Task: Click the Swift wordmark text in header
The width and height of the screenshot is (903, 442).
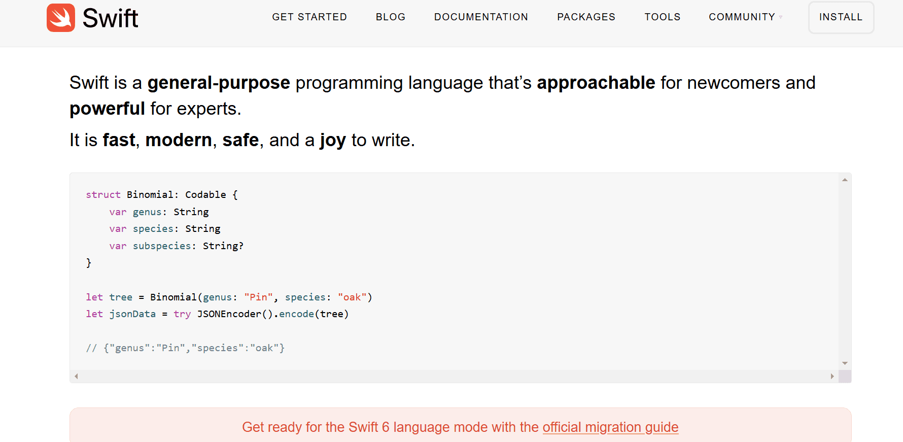Action: [x=110, y=18]
